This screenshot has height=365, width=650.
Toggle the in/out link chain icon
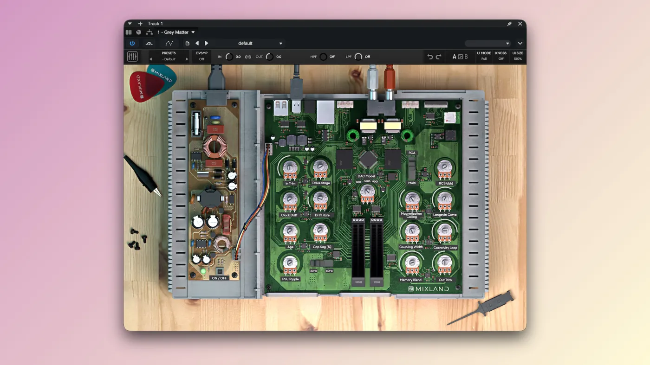(x=248, y=57)
